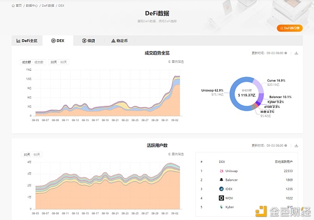Click the Uniswap logo in the DEX table
This screenshot has height=220, width=314.
[x=222, y=171]
